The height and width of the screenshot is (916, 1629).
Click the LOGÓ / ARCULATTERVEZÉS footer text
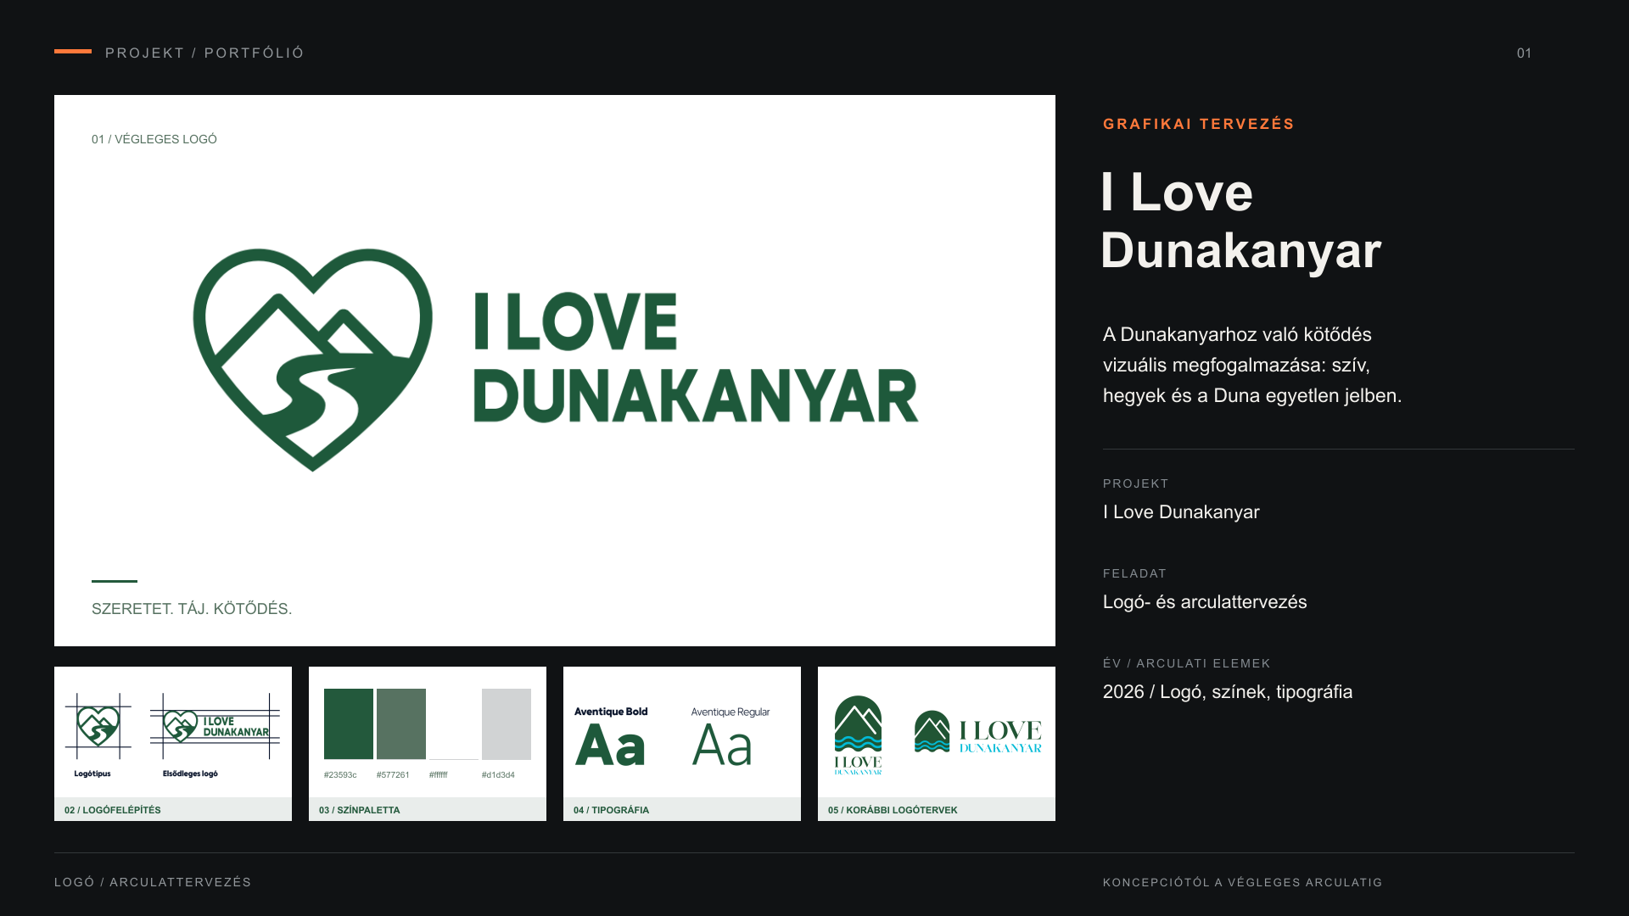(153, 882)
